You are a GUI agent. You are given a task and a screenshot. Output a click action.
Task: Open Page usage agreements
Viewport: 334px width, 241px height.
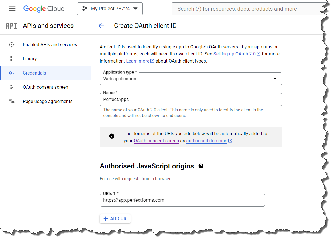pyautogui.click(x=46, y=102)
